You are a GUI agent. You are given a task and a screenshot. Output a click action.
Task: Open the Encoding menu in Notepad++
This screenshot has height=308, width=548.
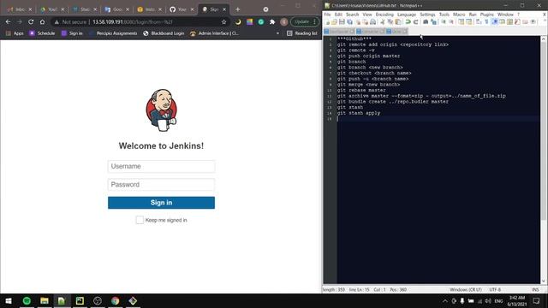384,15
